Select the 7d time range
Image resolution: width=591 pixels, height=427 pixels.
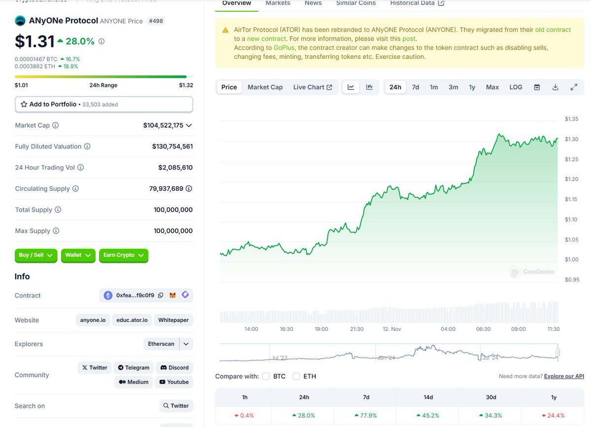point(415,87)
